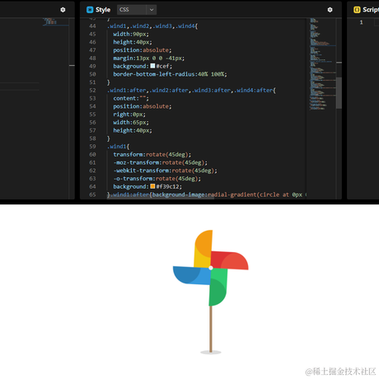Click the pinwheel wooden stick in preview

point(211,329)
